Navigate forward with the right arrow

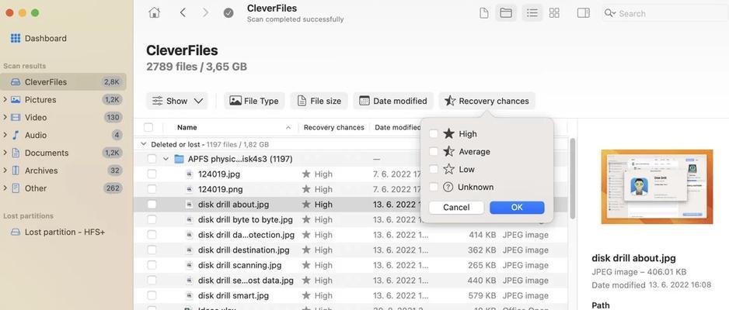(205, 13)
